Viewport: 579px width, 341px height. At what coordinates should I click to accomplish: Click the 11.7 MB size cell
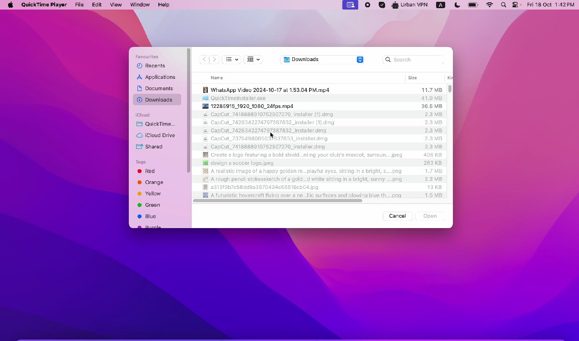[x=432, y=90]
